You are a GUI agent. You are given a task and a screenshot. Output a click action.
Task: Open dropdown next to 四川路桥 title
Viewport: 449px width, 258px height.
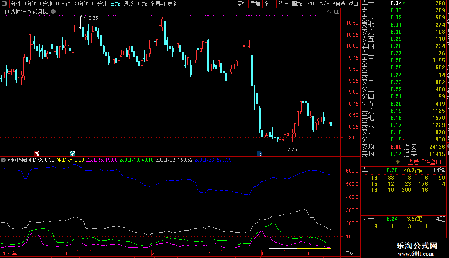pos(54,12)
